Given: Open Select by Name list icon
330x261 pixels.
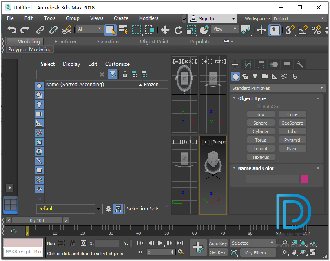Looking at the screenshot, I should click(123, 30).
